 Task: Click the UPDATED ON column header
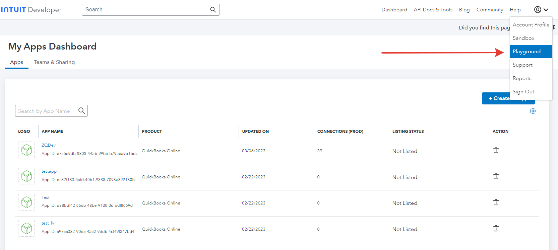tap(255, 132)
